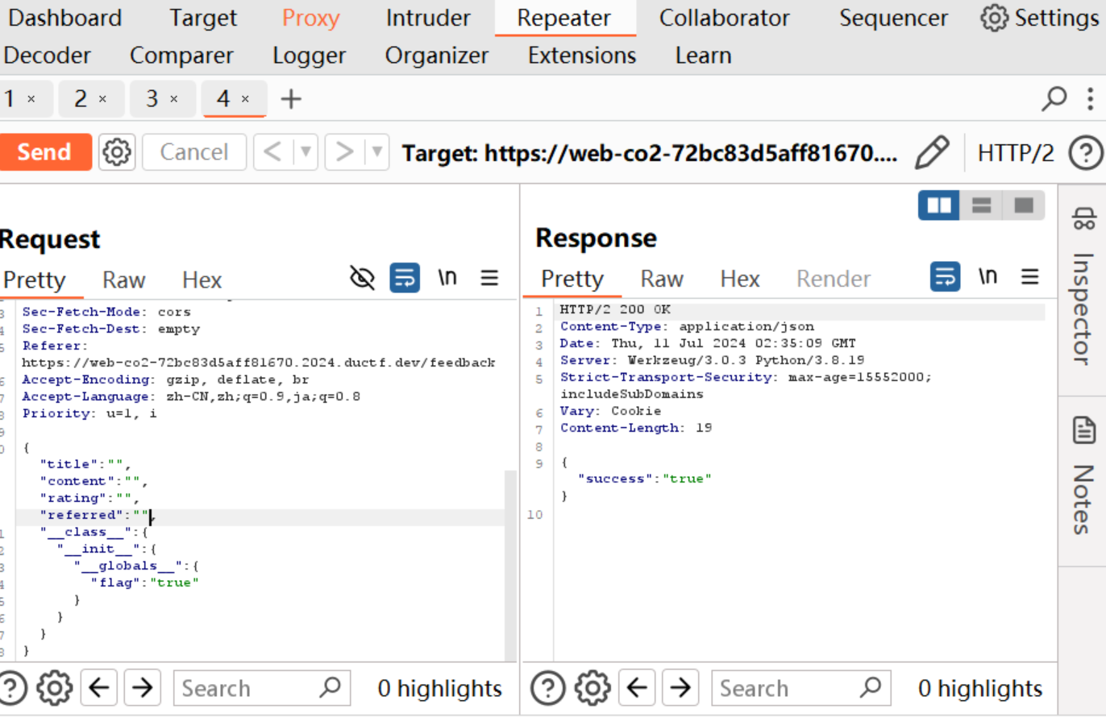Image resolution: width=1106 pixels, height=717 pixels.
Task: Expand the forward history dropdown arrow
Action: click(x=377, y=151)
